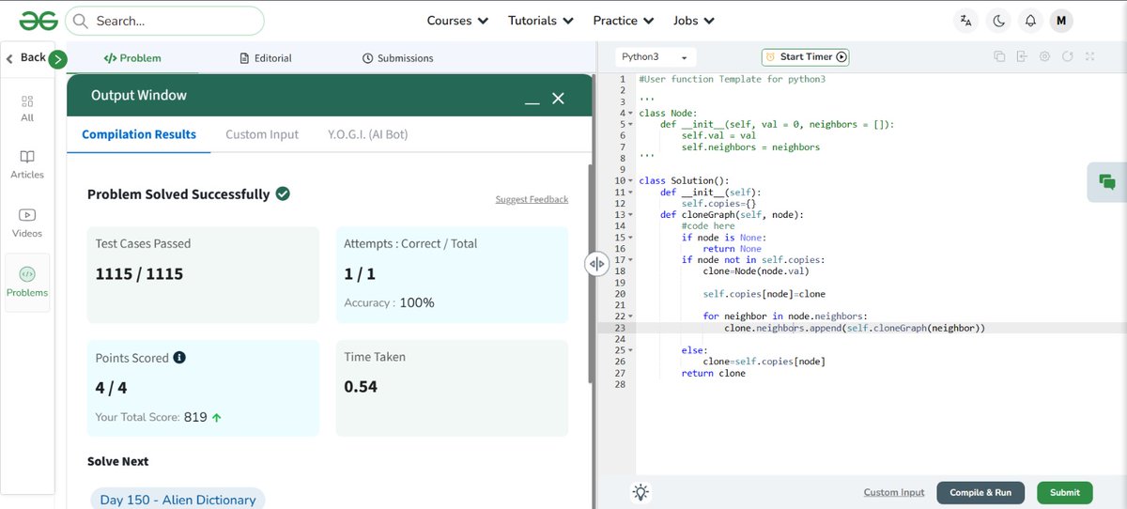
Task: Click the Compile & Run button
Action: click(980, 492)
